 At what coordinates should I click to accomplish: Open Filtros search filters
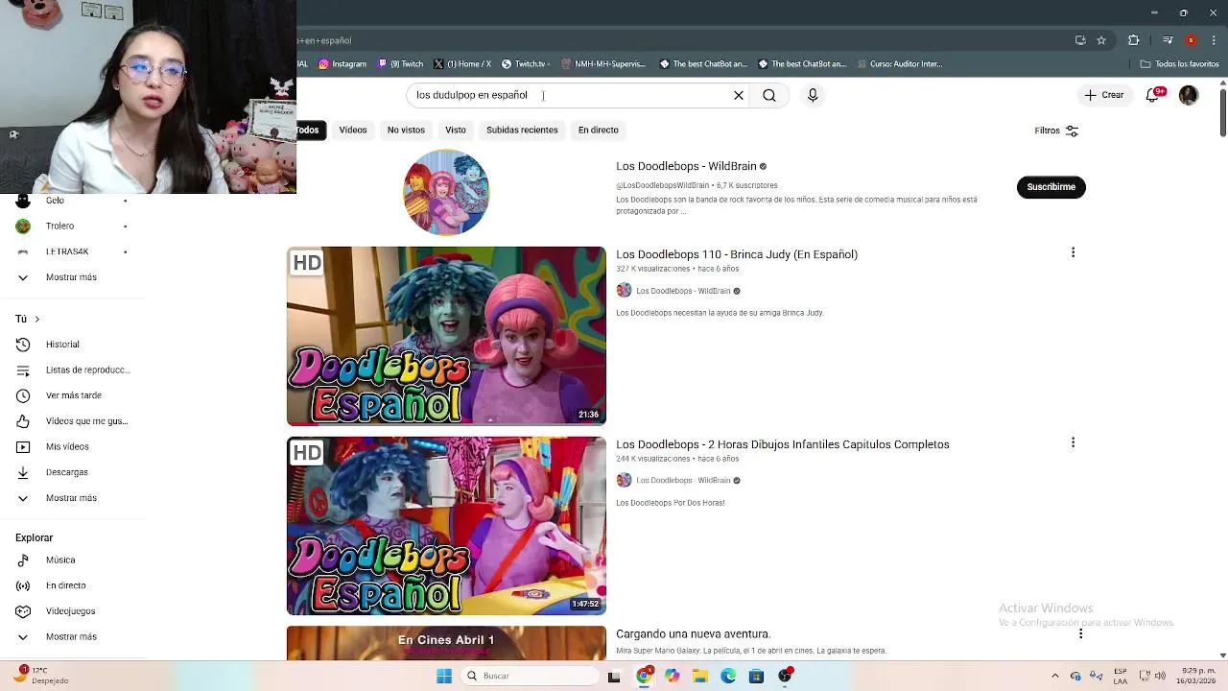coord(1056,131)
